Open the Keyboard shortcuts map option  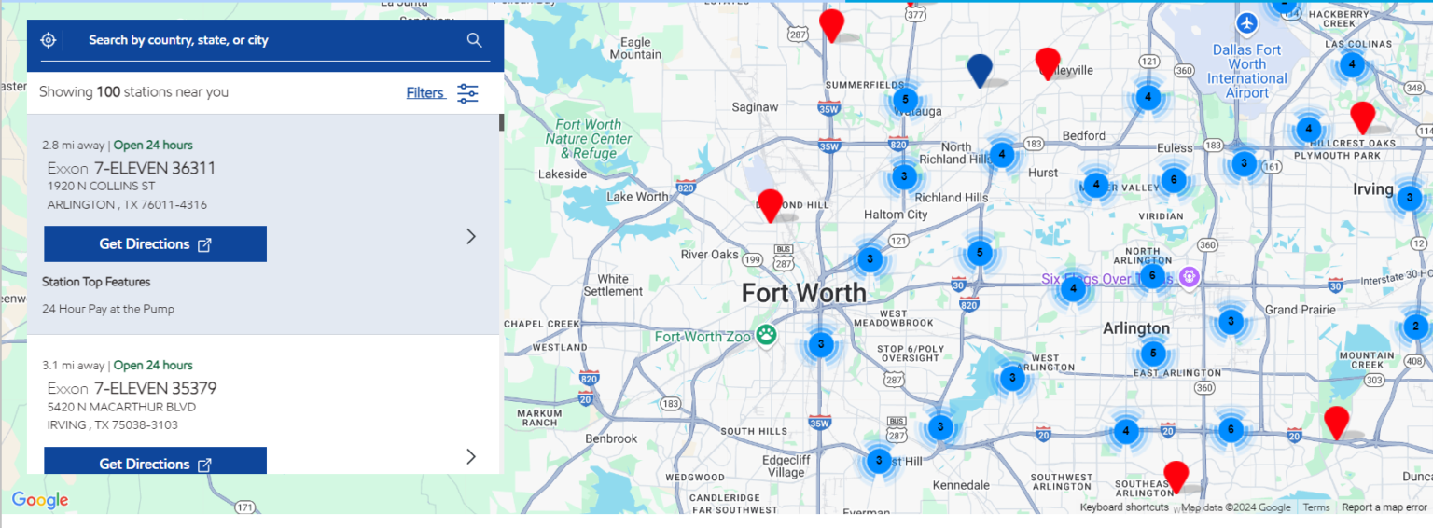click(1123, 507)
